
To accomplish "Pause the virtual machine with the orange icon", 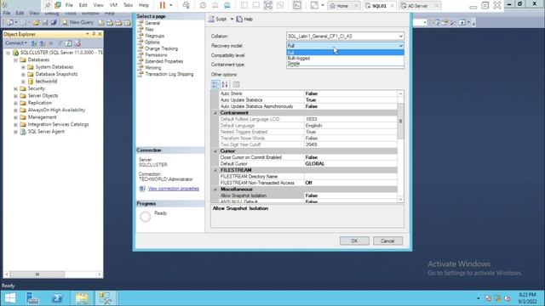I will click(x=163, y=5).
